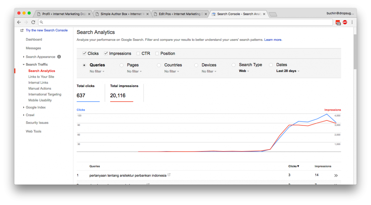This screenshot has height=205, width=371.
Task: Open Links to Your Site
Action: [41, 77]
